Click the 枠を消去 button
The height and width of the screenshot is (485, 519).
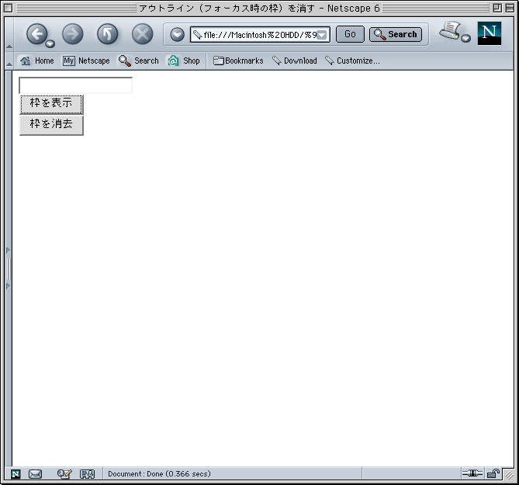click(x=51, y=125)
